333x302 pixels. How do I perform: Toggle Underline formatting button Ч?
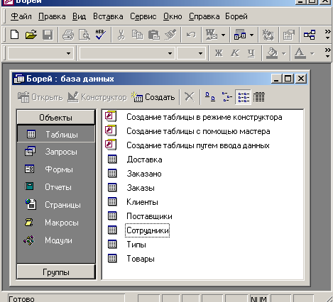(251, 53)
